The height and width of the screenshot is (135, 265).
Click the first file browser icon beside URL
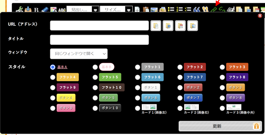[156, 26]
